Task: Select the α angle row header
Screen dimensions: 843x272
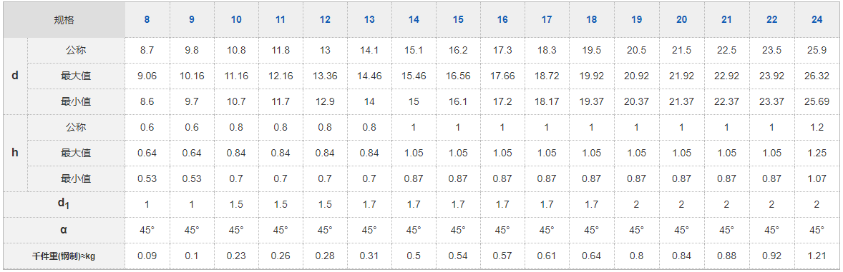Action: (x=64, y=230)
